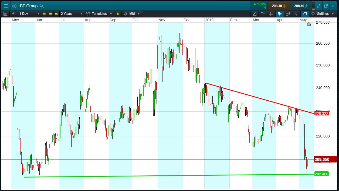
Task: Close the BT Group chart panel
Action: [333, 6]
